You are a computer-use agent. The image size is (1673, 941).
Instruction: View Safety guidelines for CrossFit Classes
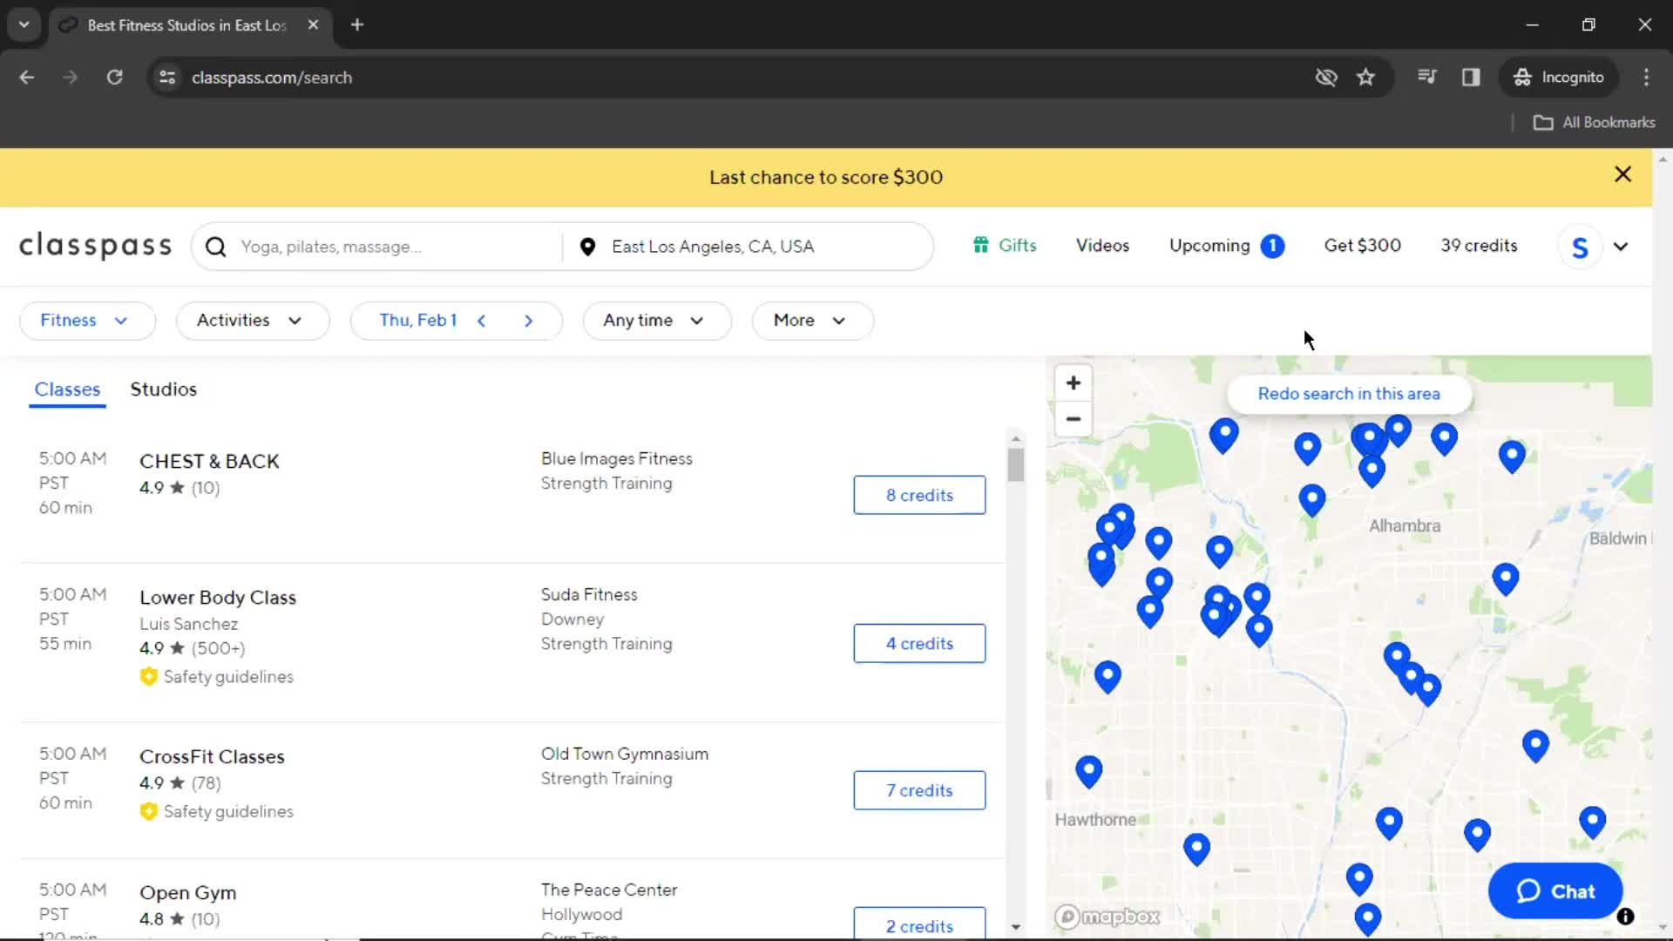217,812
